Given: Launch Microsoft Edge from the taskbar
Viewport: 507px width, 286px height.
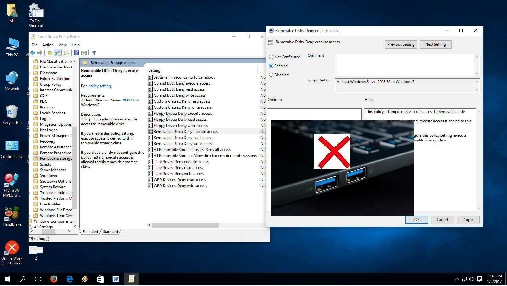Looking at the screenshot, I should point(69,279).
